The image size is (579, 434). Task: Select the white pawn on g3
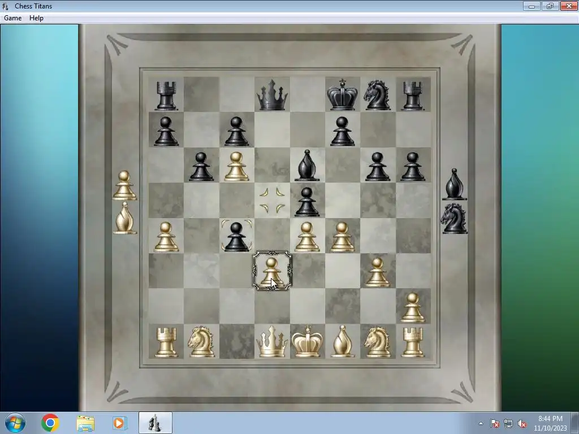(377, 272)
